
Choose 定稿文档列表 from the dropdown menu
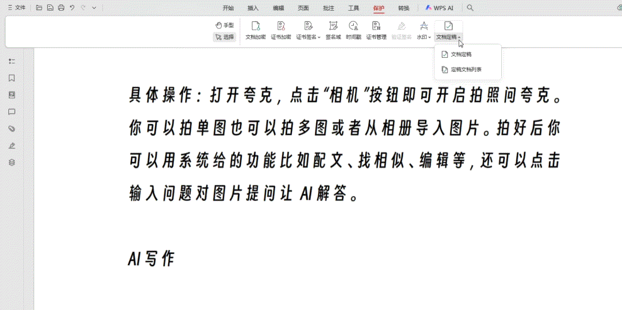click(466, 70)
